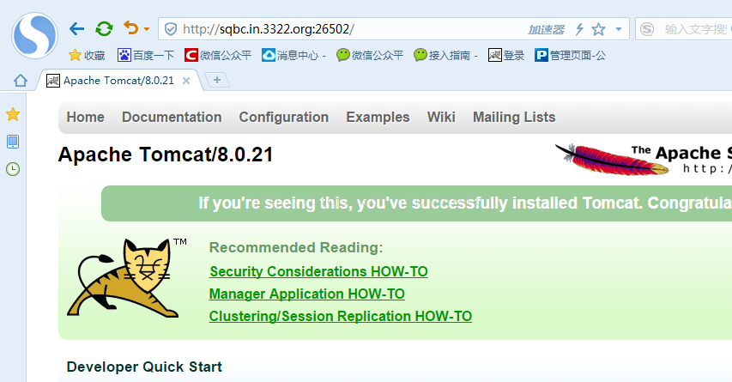Screen dimensions: 732x382
Task: Open the 消息中心 bookmark
Action: click(293, 55)
